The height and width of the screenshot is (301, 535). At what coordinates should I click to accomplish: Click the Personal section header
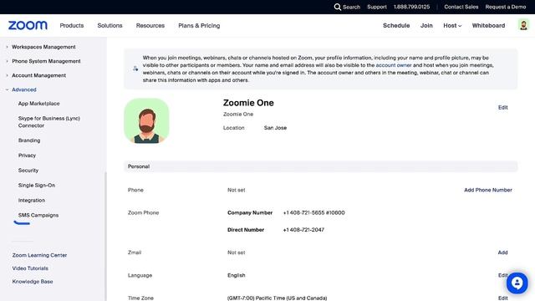click(320, 166)
